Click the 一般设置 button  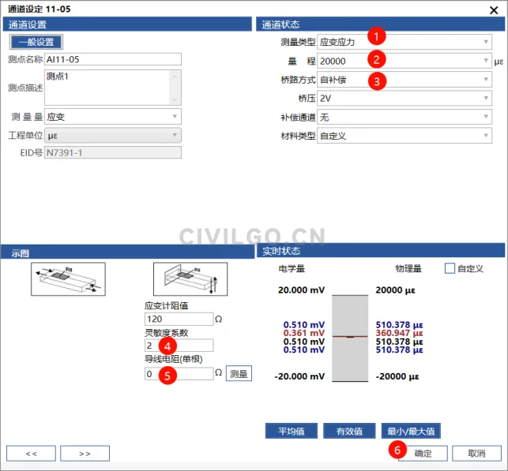coord(36,42)
